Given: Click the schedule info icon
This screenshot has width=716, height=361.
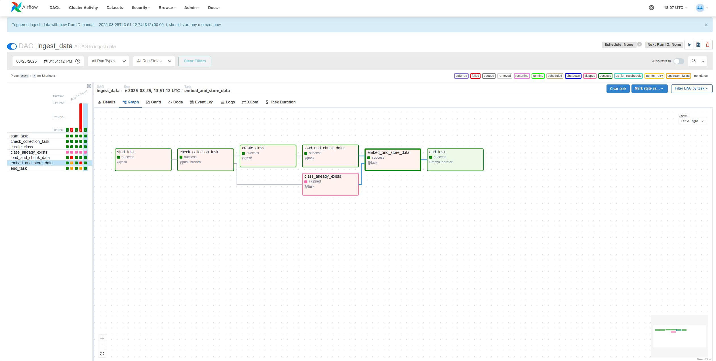Looking at the screenshot, I should (639, 44).
